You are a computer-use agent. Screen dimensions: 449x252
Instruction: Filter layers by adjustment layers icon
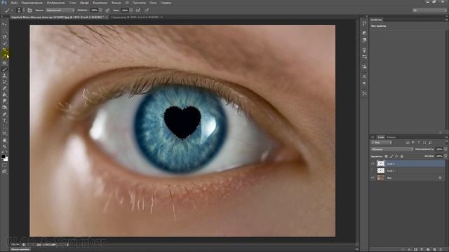click(x=413, y=143)
